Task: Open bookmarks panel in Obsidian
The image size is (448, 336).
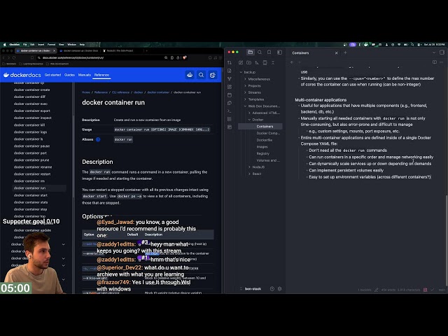Action: pos(269,52)
